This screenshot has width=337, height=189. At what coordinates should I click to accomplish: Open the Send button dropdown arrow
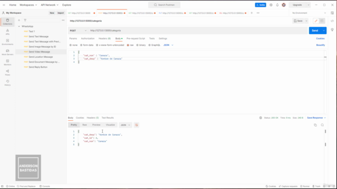[324, 30]
